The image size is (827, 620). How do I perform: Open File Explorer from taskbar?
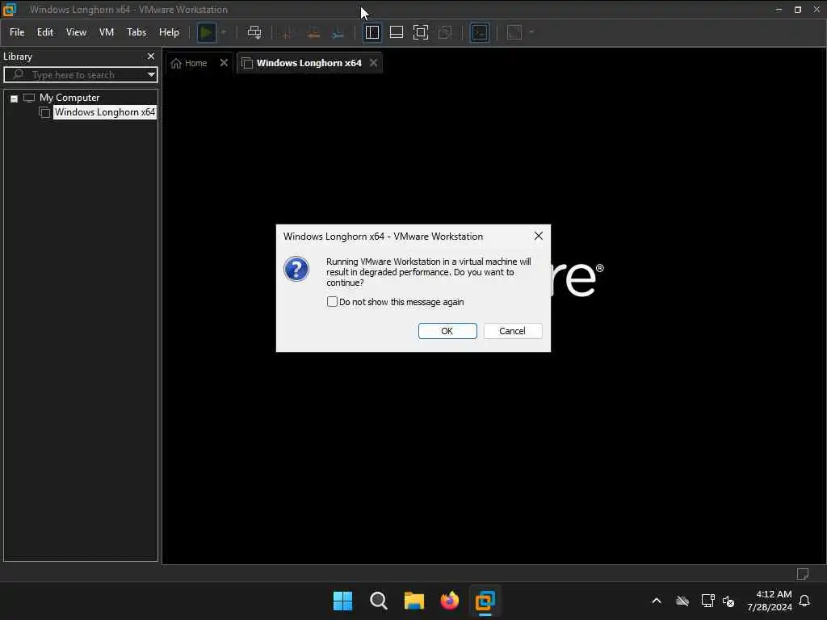414,601
